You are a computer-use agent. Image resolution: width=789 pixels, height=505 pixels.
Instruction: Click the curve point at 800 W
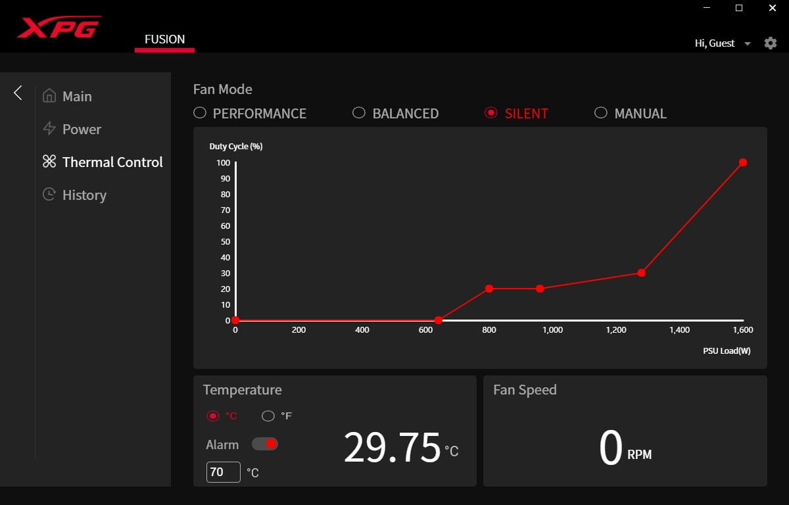click(489, 289)
